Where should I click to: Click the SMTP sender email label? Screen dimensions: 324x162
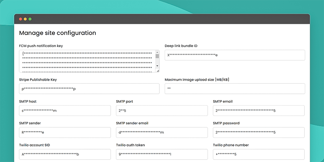[x=132, y=123]
